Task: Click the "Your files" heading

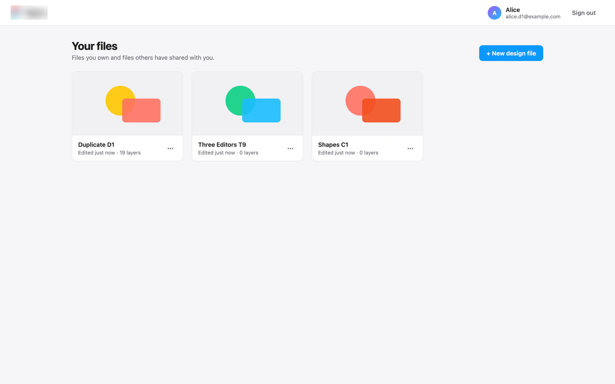Action: point(94,46)
